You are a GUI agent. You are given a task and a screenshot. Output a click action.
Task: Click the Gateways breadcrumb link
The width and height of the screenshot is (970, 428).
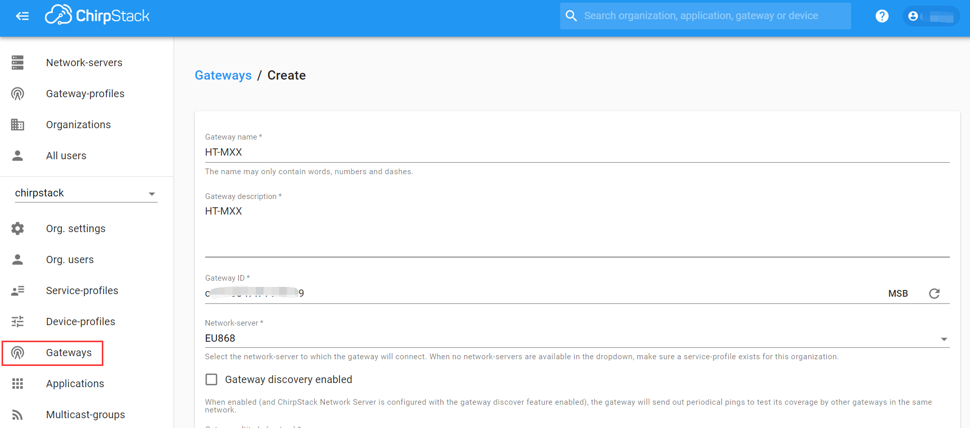(x=223, y=75)
